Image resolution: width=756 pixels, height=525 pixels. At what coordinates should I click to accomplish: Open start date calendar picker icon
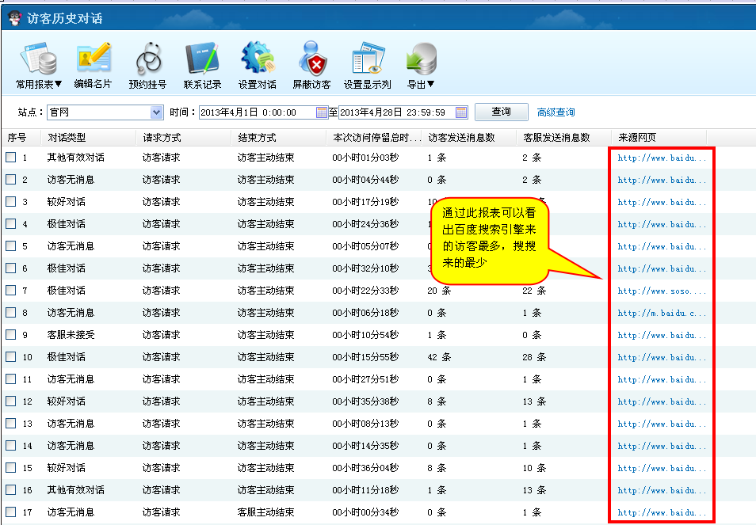click(322, 112)
